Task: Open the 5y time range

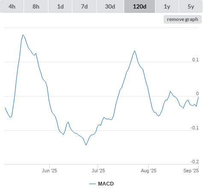Action: click(x=191, y=6)
